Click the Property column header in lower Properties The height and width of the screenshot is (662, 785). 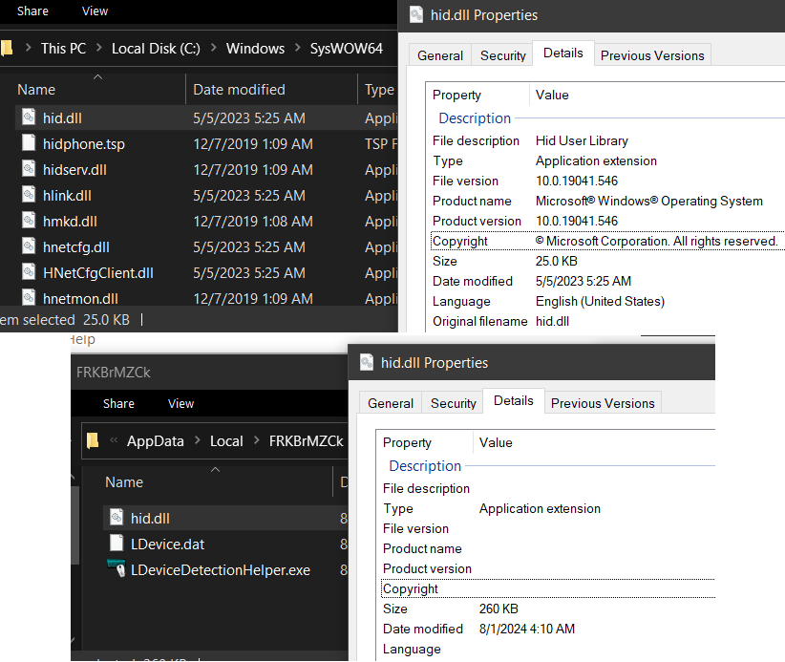pos(424,442)
